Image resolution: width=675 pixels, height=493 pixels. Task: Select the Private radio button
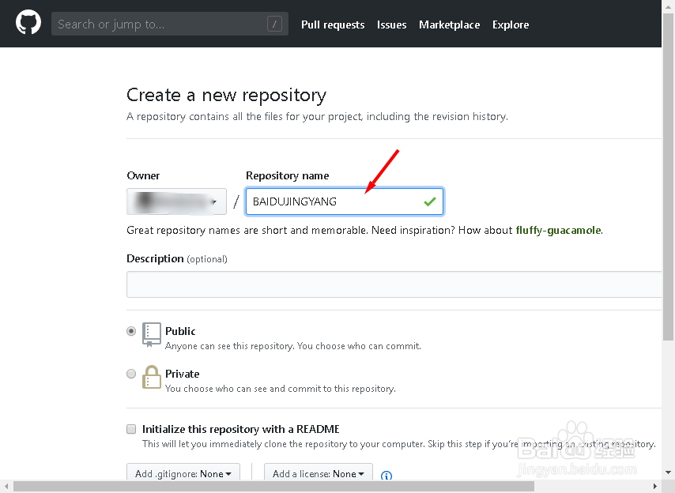(131, 374)
